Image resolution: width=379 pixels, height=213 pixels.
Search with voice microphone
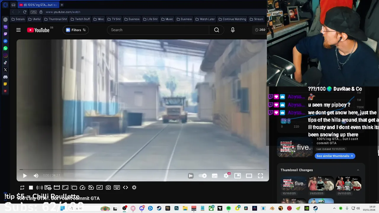click(233, 30)
